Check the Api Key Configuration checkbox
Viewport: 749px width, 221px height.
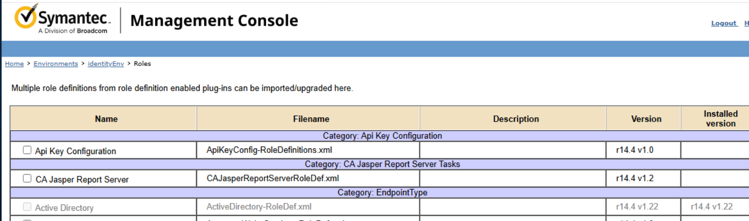pyautogui.click(x=27, y=150)
